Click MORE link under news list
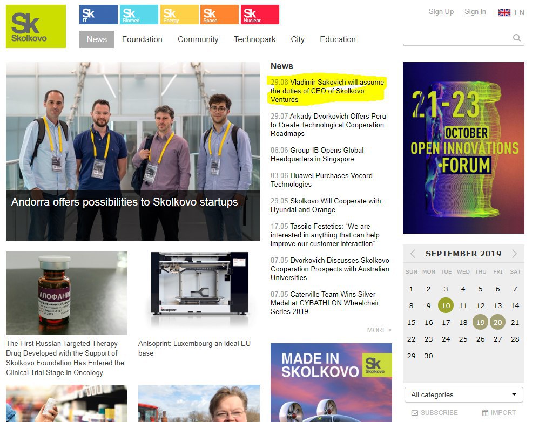This screenshot has height=422, width=539. point(379,330)
